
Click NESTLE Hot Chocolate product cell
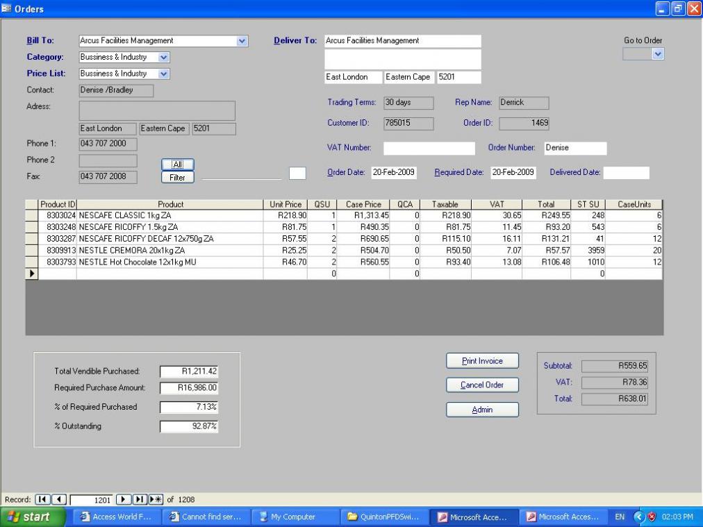pyautogui.click(x=170, y=262)
